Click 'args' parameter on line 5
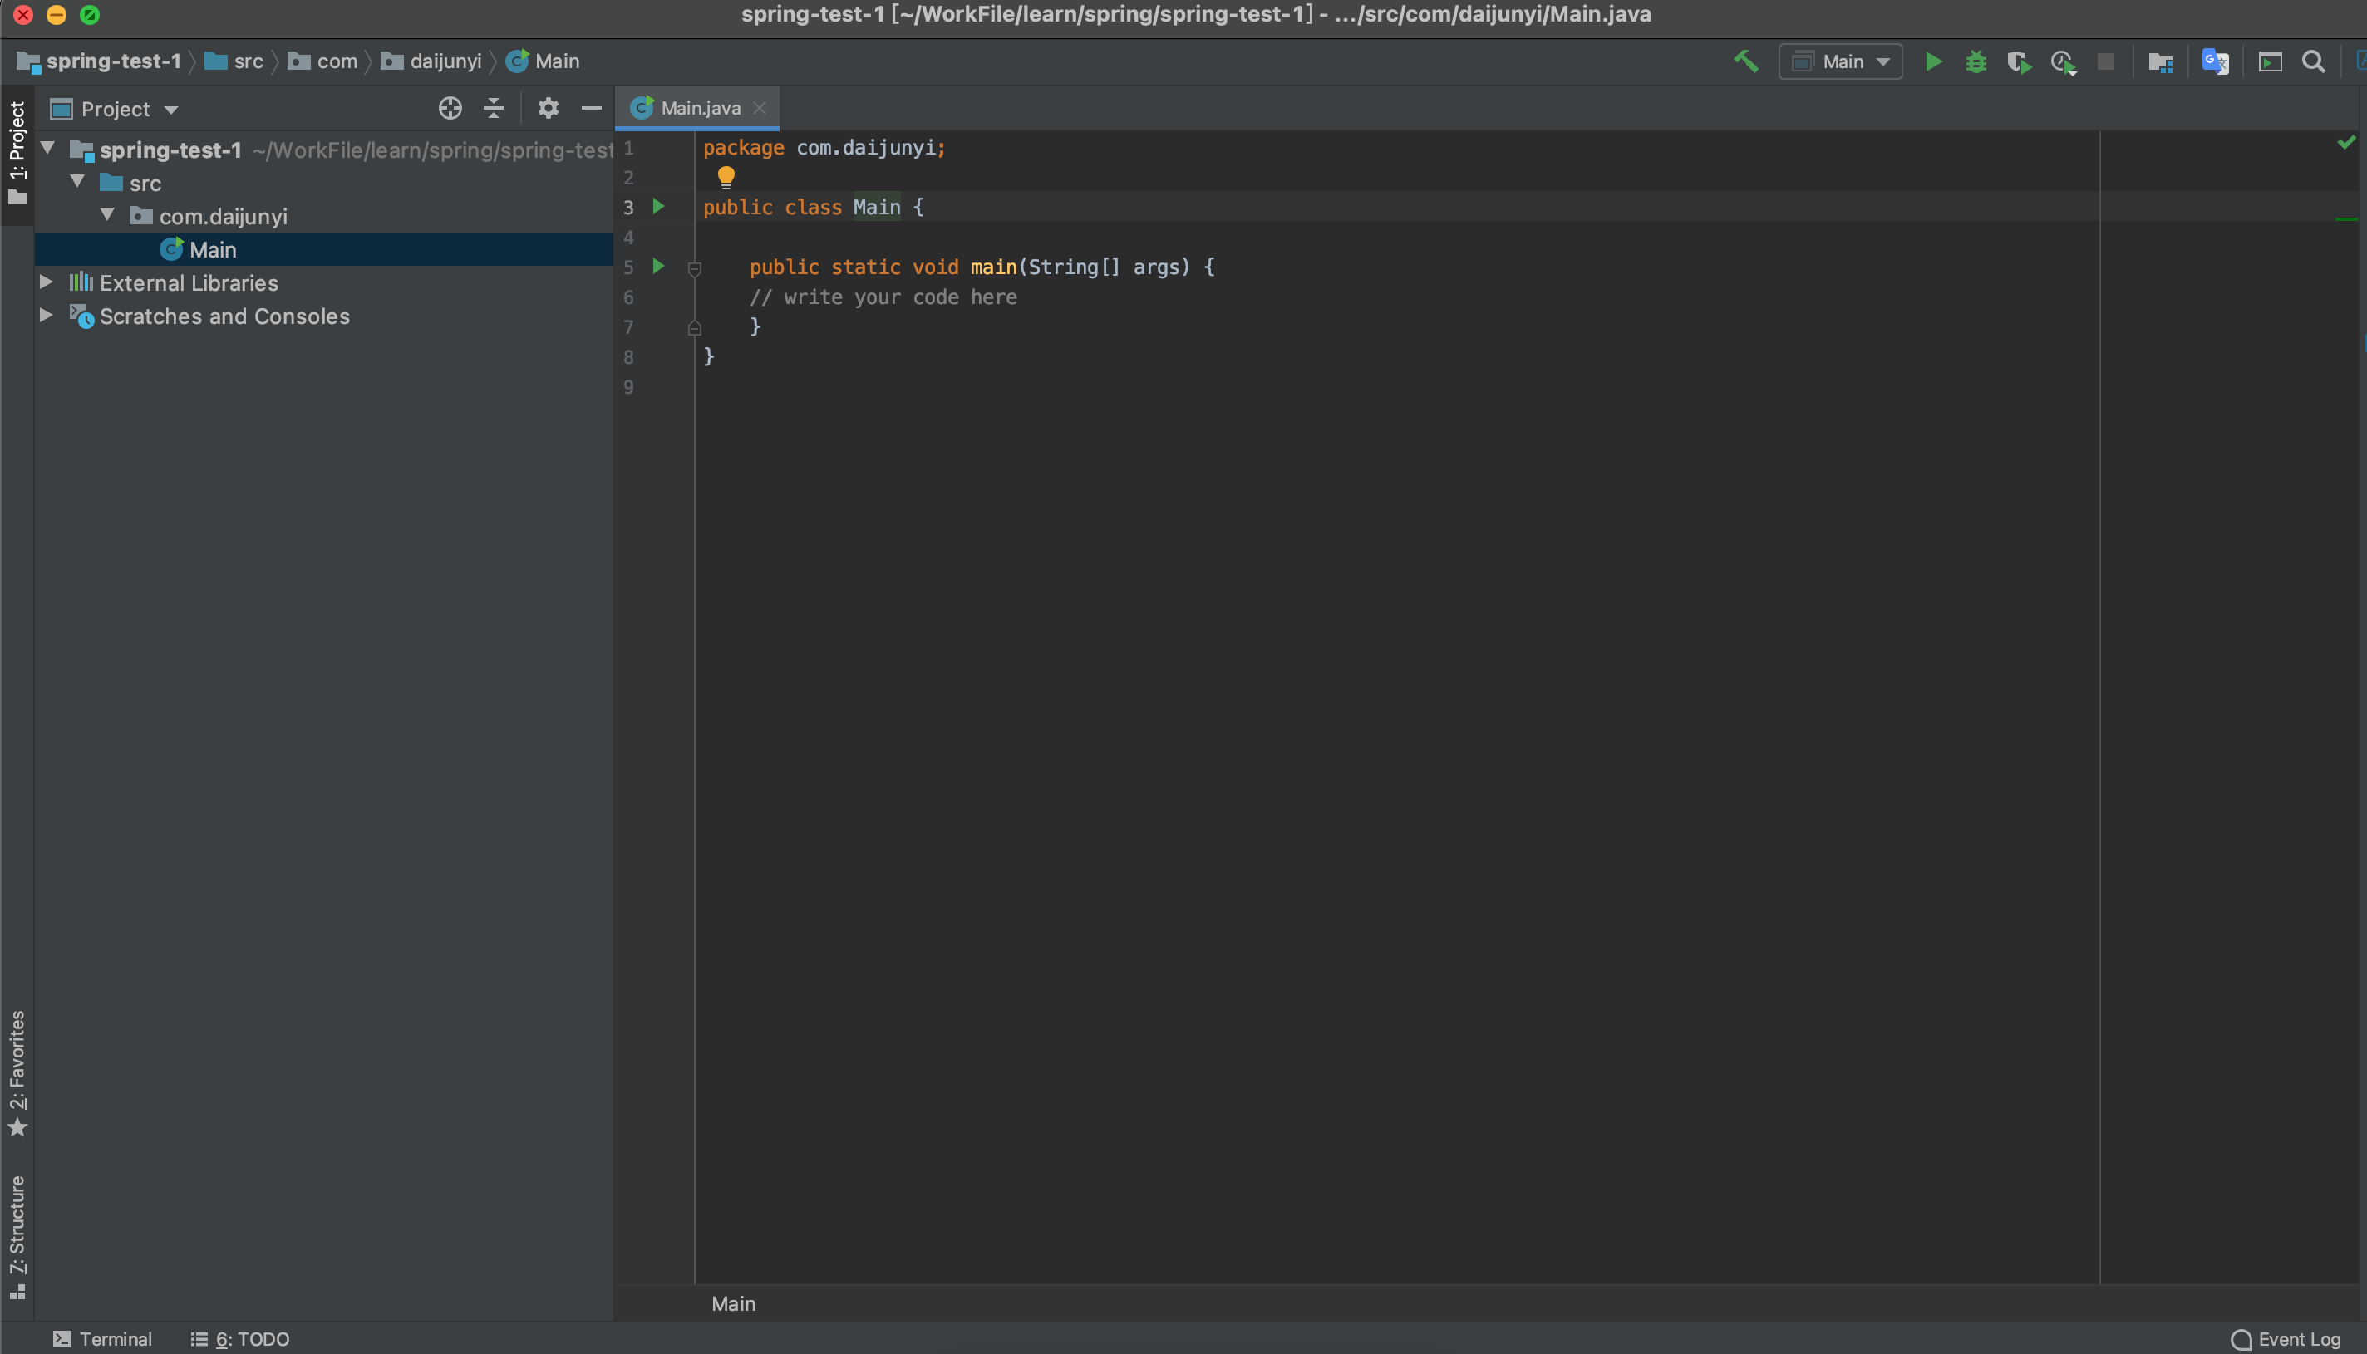The height and width of the screenshot is (1354, 2367). pos(1155,267)
